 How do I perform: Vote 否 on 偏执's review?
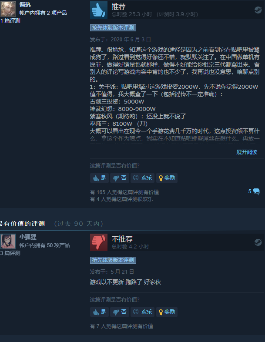coord(120,178)
